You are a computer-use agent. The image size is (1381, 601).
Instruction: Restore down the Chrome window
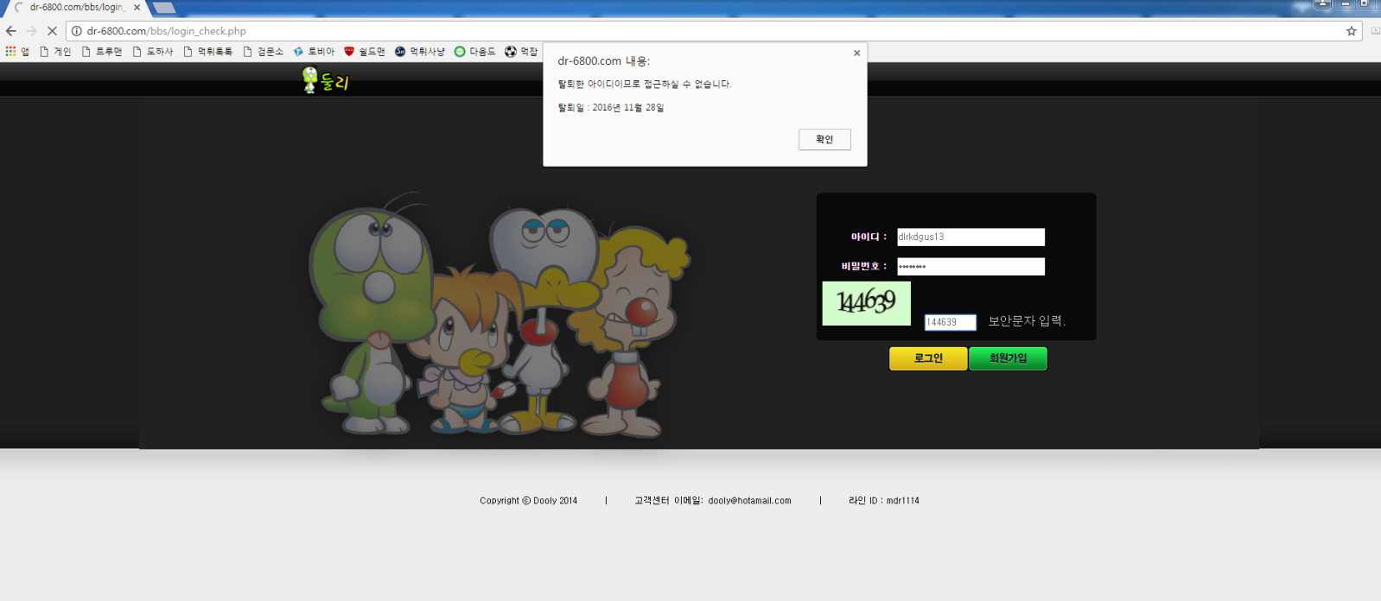[1365, 4]
